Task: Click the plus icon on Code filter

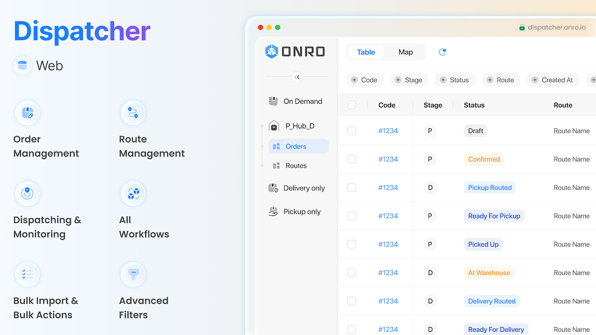Action: click(354, 80)
